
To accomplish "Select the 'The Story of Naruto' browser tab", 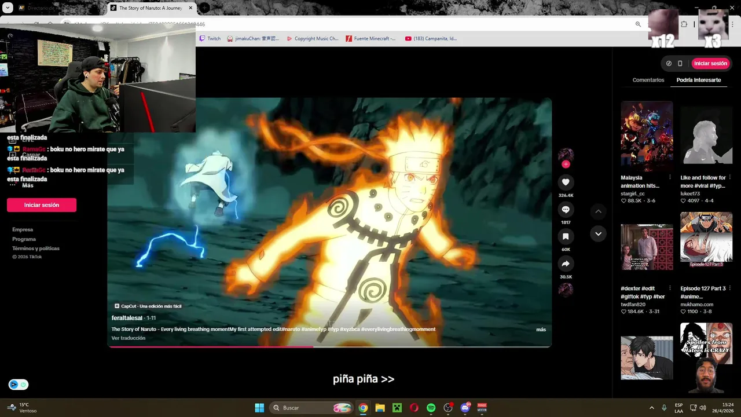I will pos(151,8).
